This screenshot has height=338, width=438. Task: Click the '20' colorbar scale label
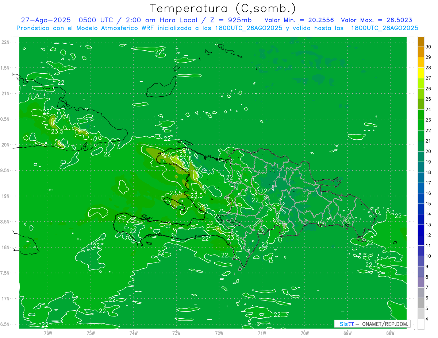click(x=429, y=151)
